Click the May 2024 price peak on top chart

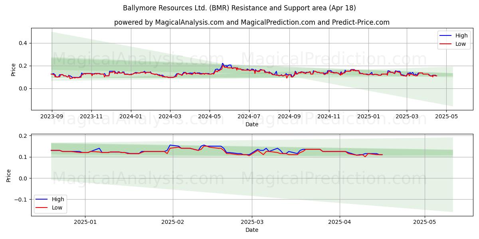[x=222, y=63]
